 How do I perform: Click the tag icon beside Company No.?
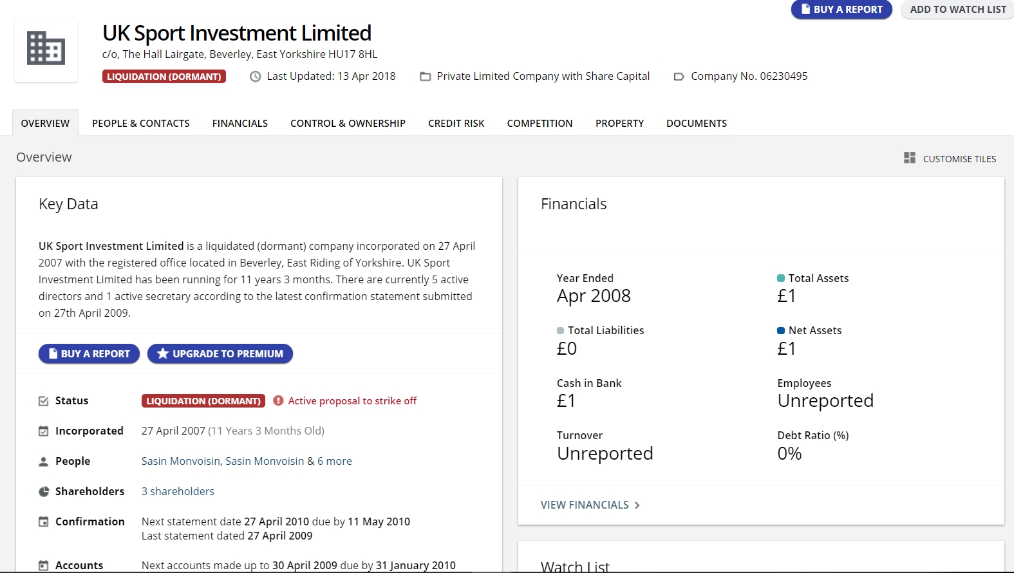[679, 77]
